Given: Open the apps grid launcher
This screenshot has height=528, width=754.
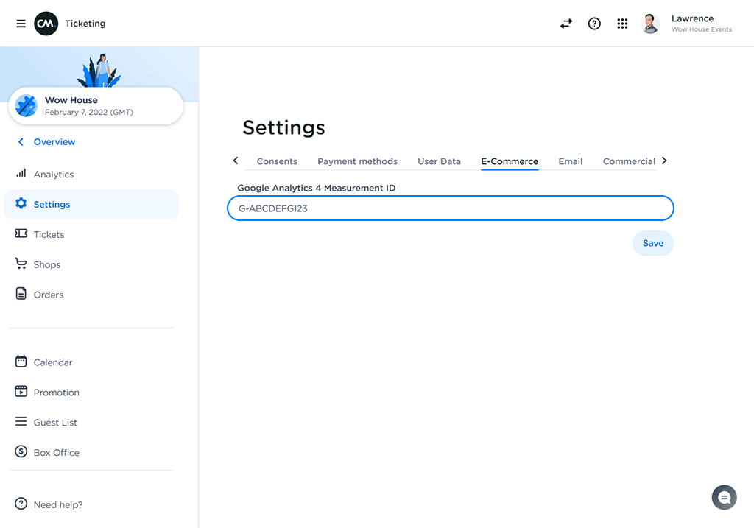Looking at the screenshot, I should tap(622, 24).
